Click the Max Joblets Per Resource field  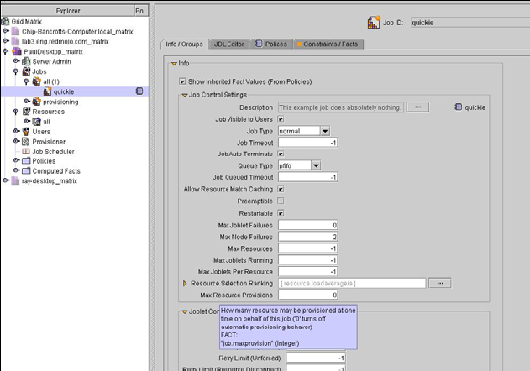pos(307,272)
